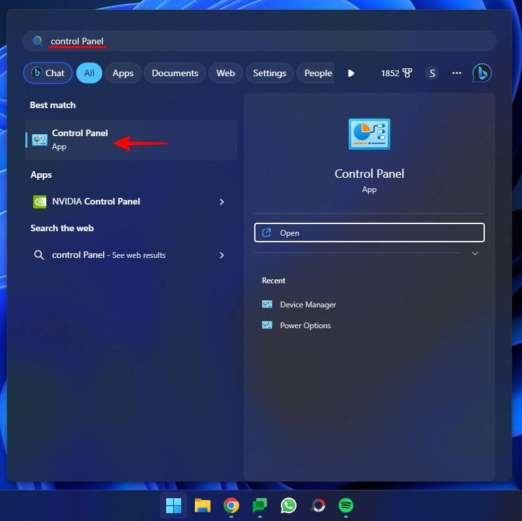Click the Open button for Control Panel
The image size is (522, 521).
click(x=369, y=232)
